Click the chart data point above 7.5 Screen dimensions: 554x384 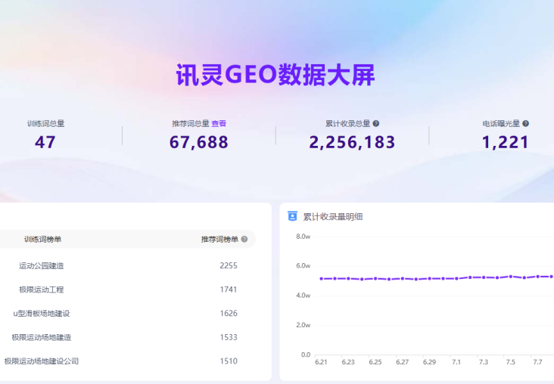click(511, 277)
